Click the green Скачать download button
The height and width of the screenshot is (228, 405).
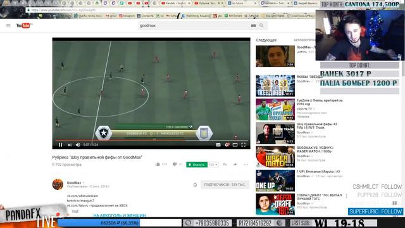tap(197, 165)
